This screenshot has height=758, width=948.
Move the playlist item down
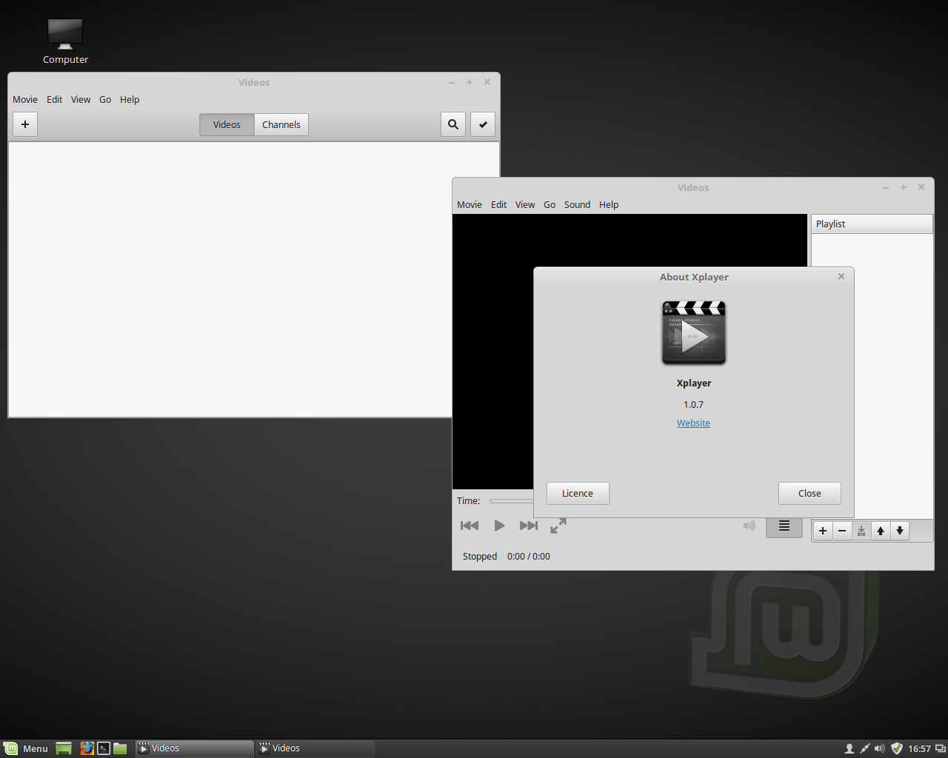coord(900,531)
